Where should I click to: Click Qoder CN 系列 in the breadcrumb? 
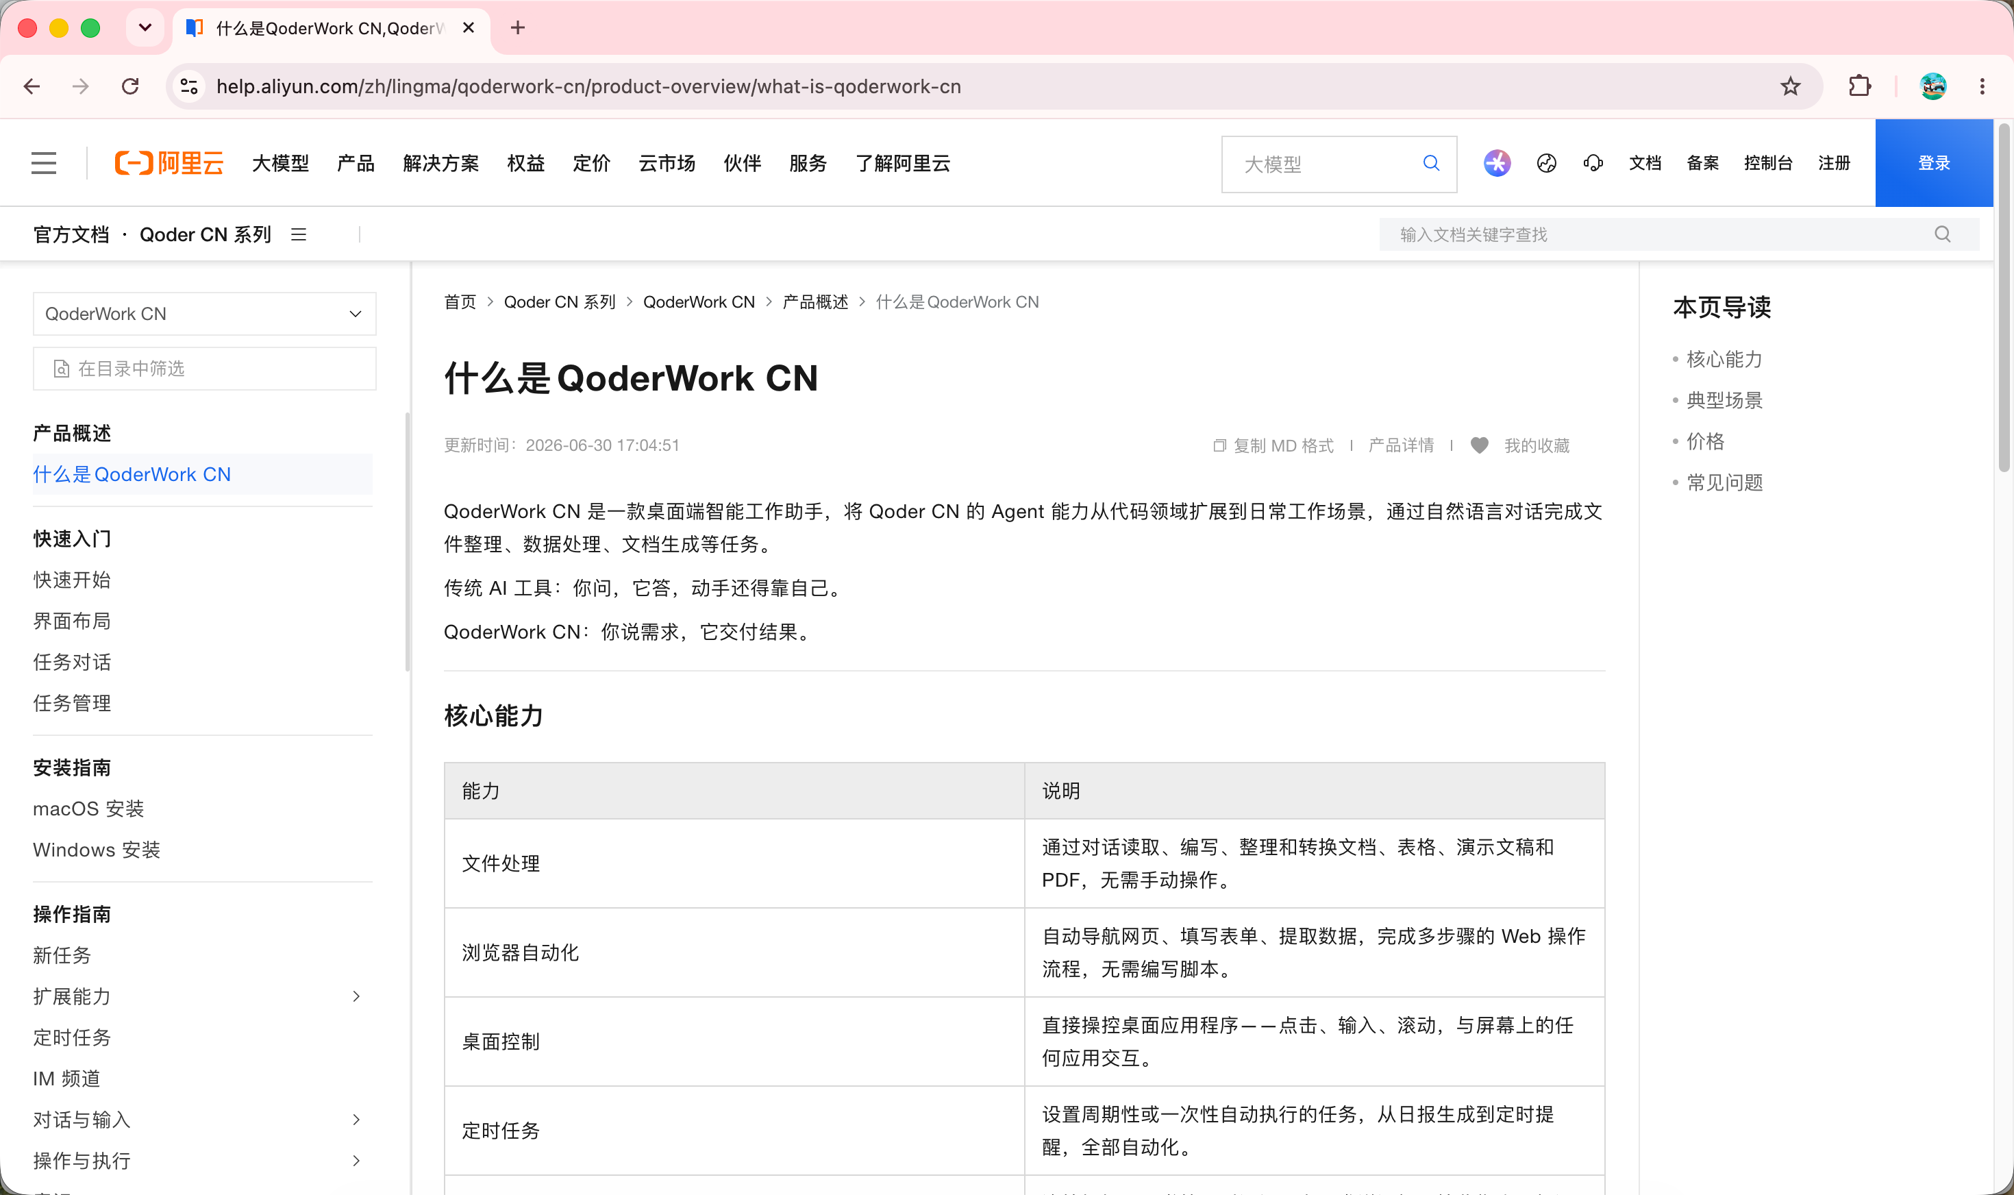560,302
